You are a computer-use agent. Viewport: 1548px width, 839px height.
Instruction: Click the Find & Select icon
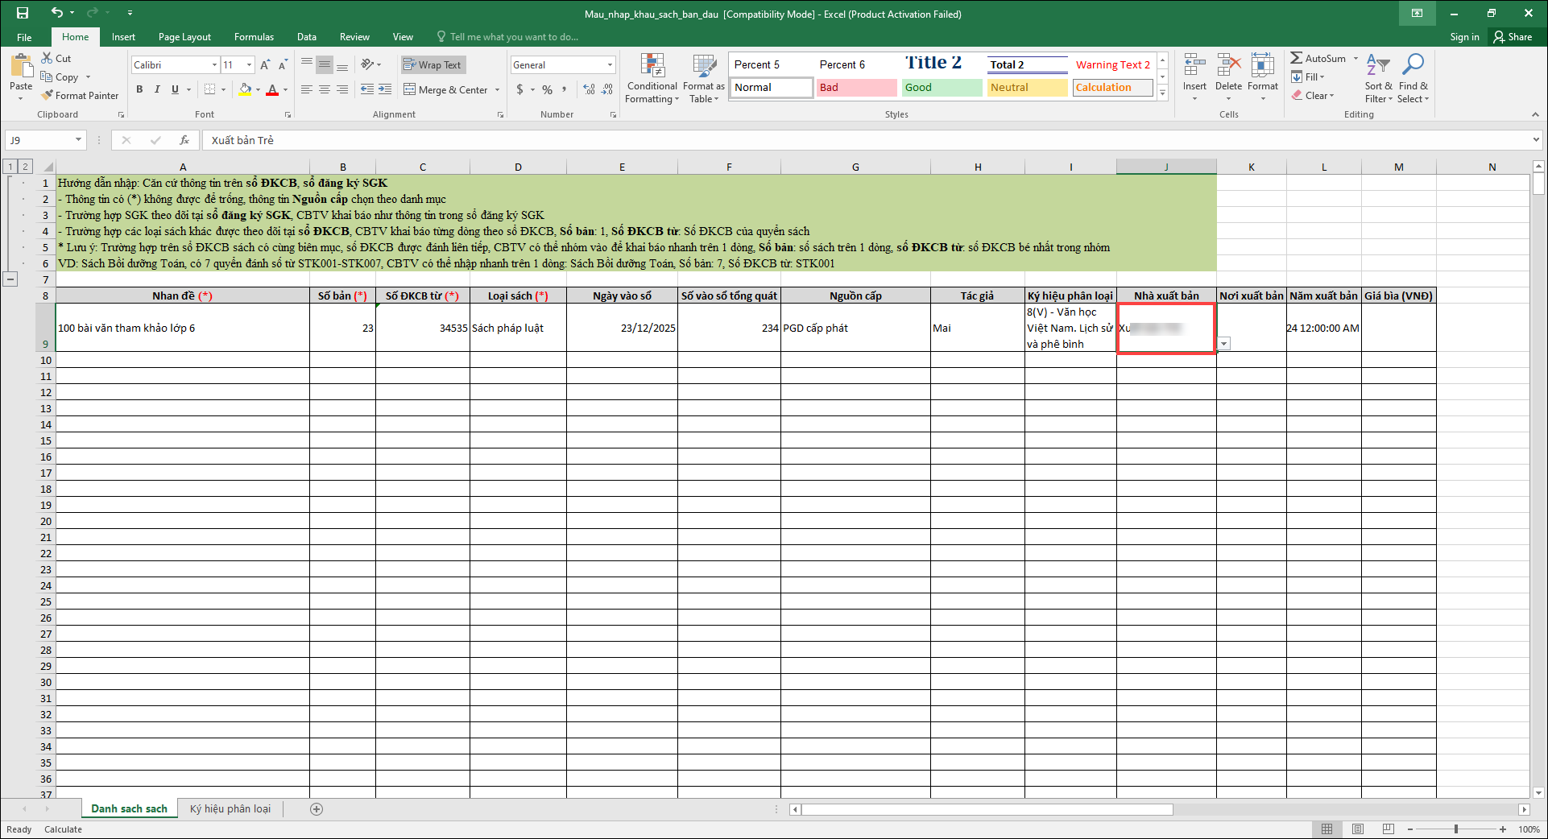tap(1413, 78)
